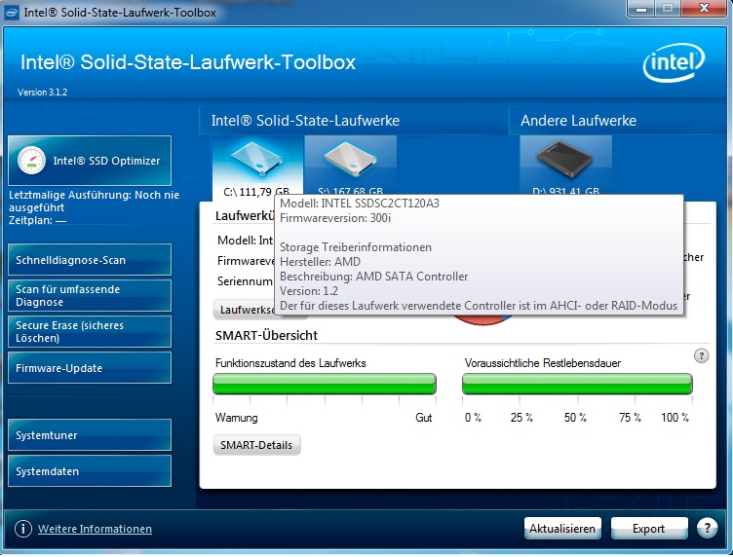Click the SMART-Details button
This screenshot has height=557, width=733.
[x=256, y=445]
